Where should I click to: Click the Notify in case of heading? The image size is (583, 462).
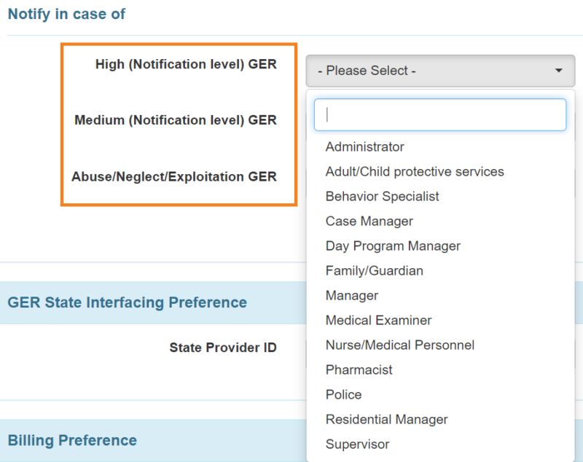click(x=66, y=13)
